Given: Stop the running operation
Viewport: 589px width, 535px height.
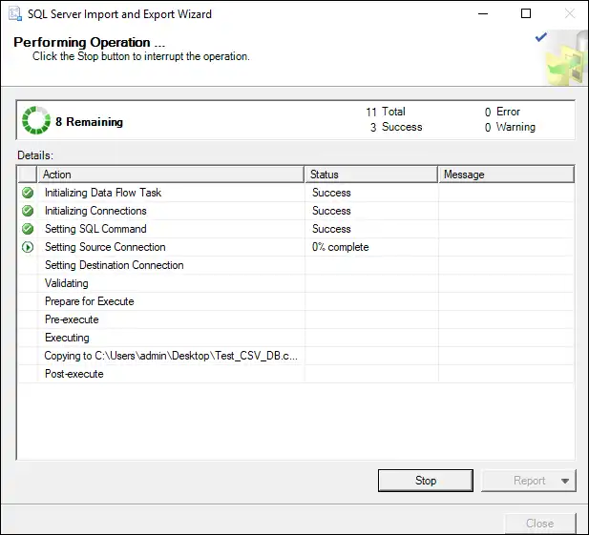Looking at the screenshot, I should (426, 481).
